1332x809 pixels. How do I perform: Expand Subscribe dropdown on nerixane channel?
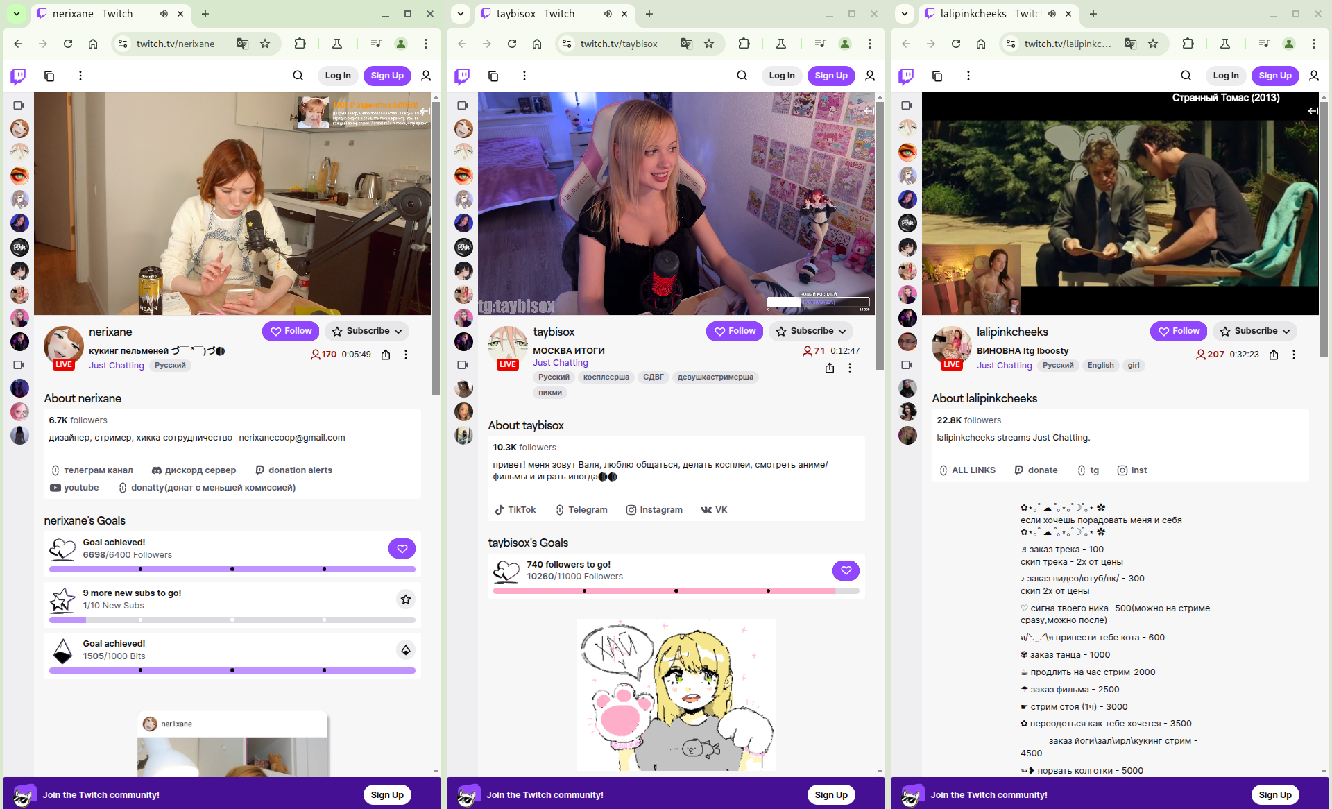click(398, 332)
